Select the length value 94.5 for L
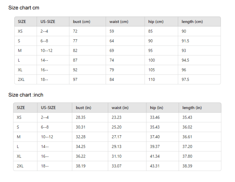Image resolution: width=235 pixels, height=182 pixels. (x=185, y=60)
